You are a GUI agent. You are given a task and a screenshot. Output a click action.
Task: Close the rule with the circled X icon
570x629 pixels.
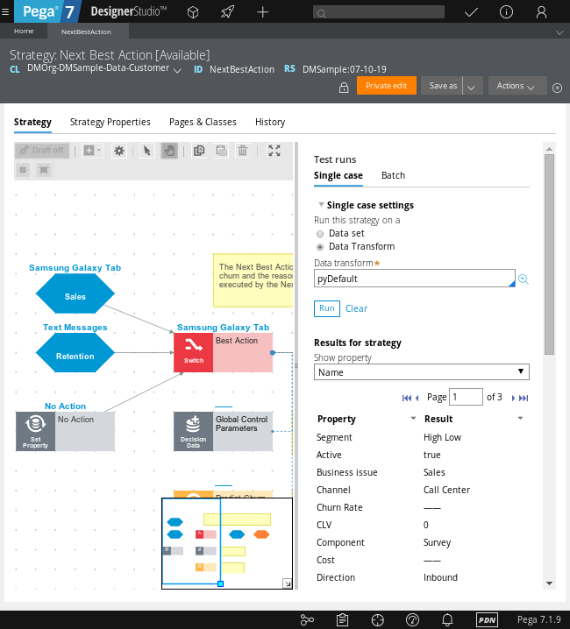pos(557,88)
